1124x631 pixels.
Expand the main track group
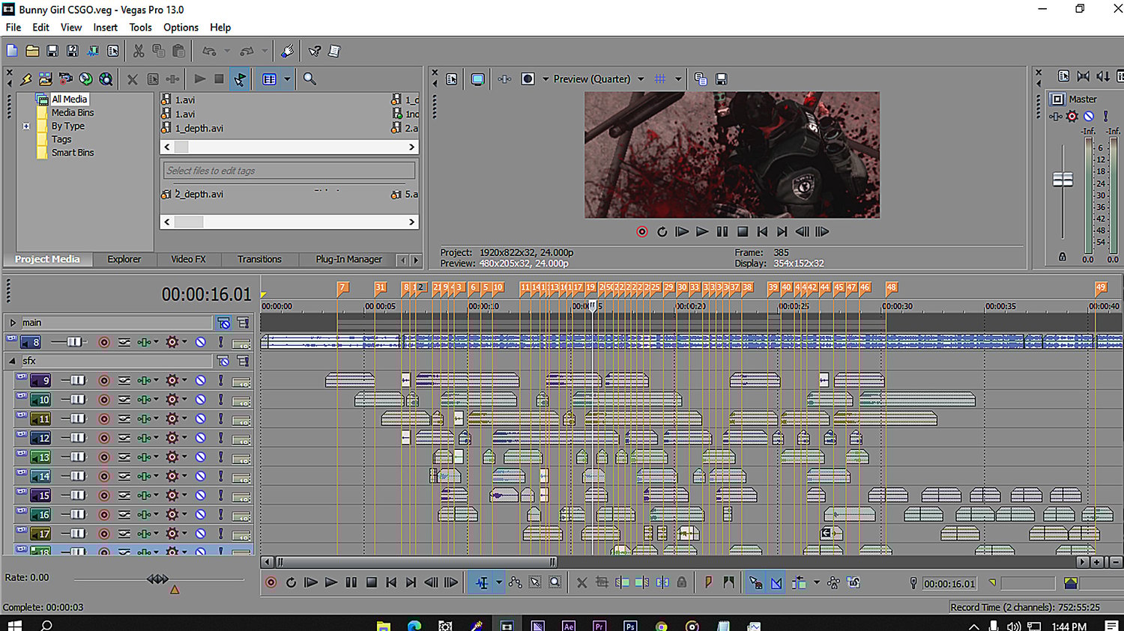(13, 323)
